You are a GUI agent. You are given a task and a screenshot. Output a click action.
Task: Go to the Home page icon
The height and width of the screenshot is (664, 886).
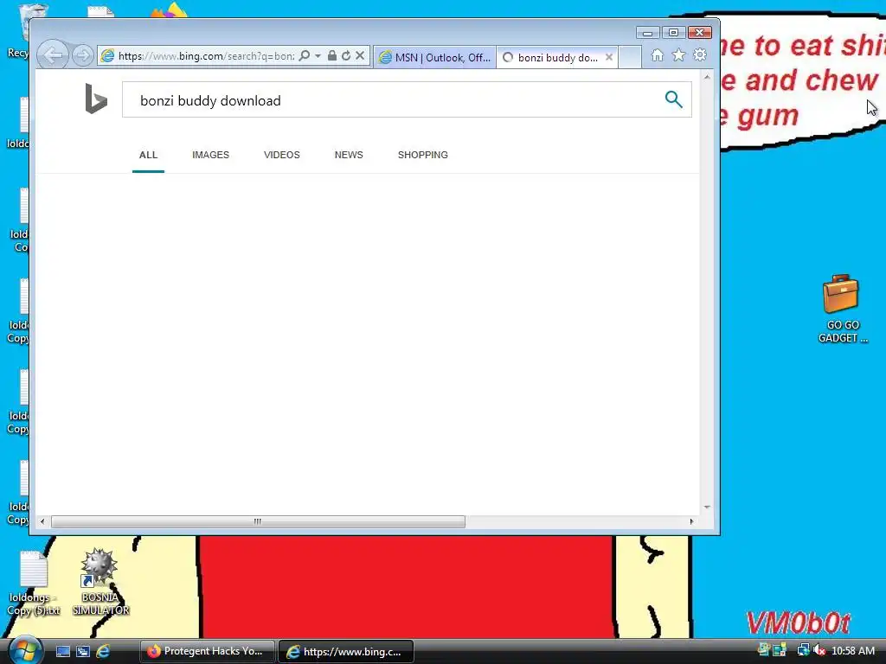(x=658, y=55)
